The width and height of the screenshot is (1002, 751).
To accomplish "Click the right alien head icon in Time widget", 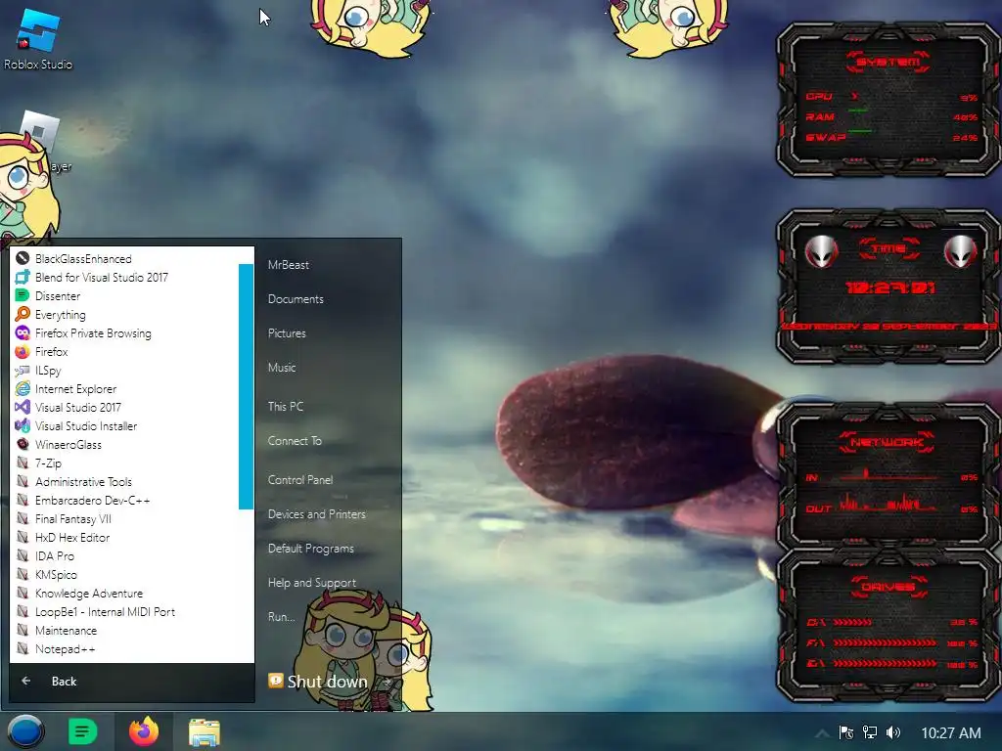I will click(x=960, y=251).
